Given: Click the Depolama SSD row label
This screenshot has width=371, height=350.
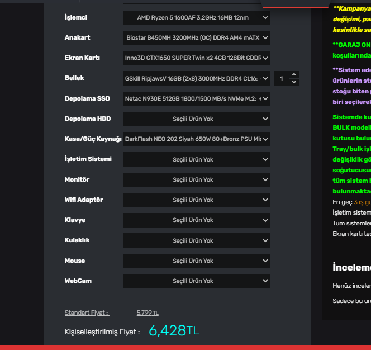Looking at the screenshot, I should tap(87, 98).
